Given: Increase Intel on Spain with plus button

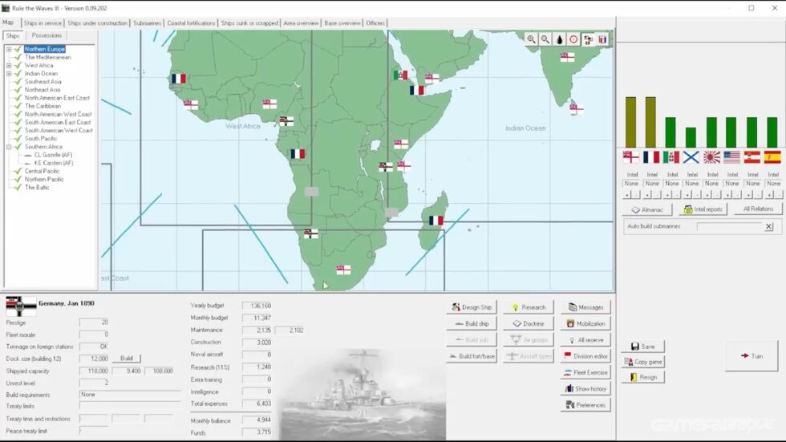Looking at the screenshot, I should (x=768, y=194).
